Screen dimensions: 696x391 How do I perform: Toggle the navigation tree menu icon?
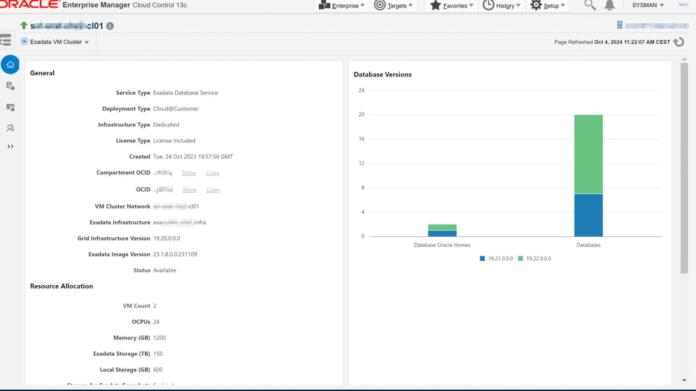point(6,40)
